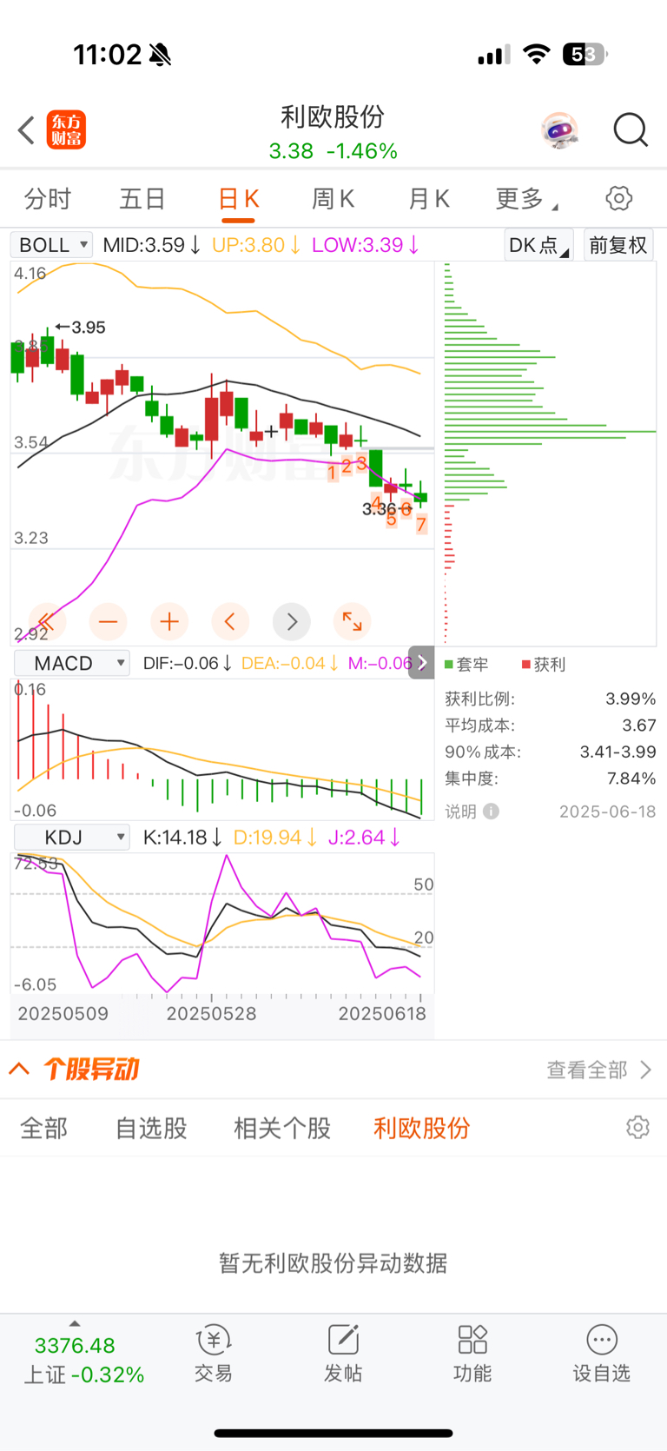The height and width of the screenshot is (1451, 667).
Task: Open the 东方财富 logo icon
Action: point(66,130)
